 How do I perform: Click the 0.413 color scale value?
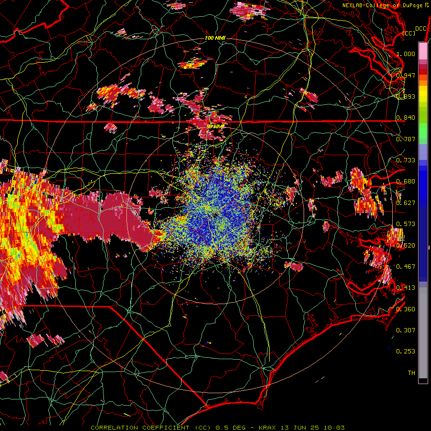pos(406,288)
